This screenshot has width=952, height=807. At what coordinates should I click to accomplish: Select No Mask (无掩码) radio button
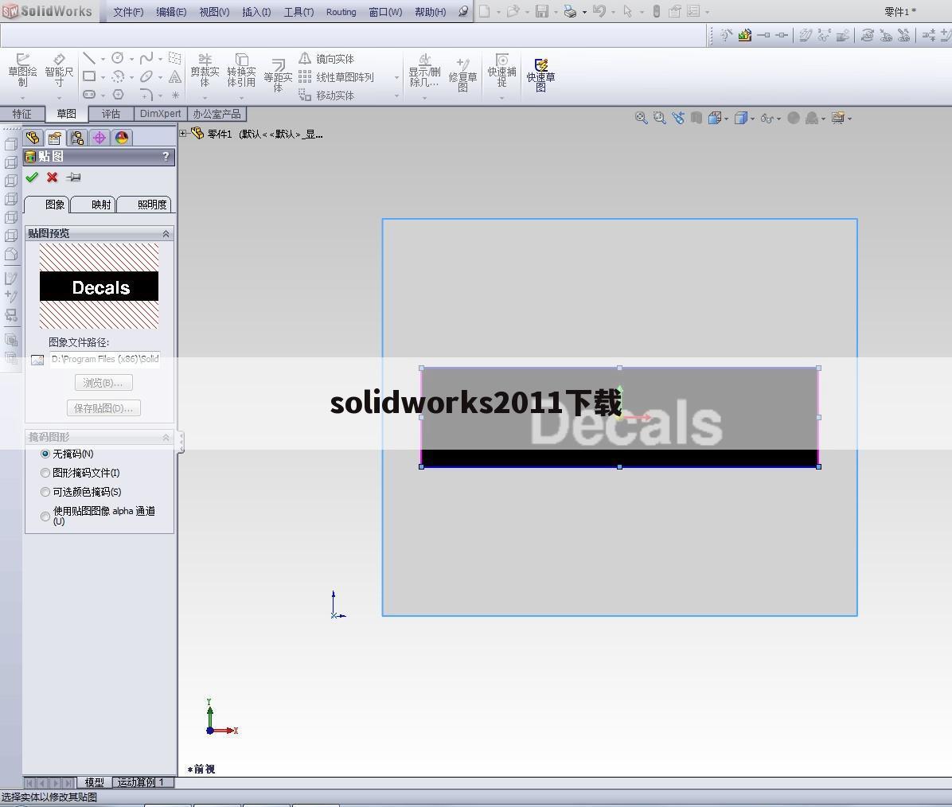coord(45,454)
